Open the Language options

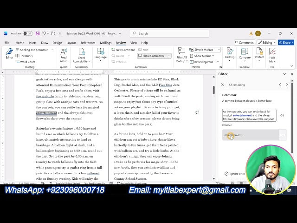point(101,55)
